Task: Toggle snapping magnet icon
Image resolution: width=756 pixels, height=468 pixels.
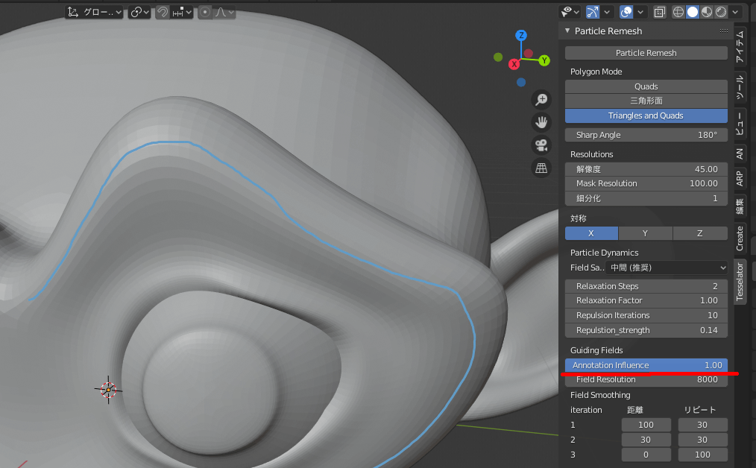Action: click(163, 12)
